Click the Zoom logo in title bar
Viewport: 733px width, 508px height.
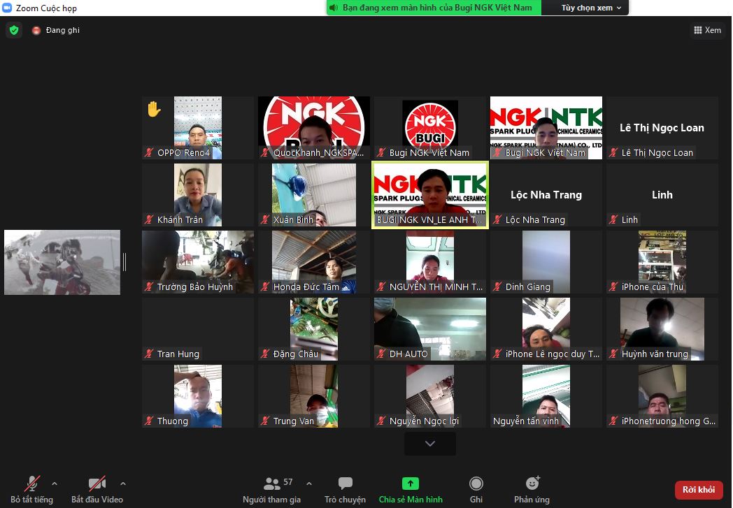[8, 8]
